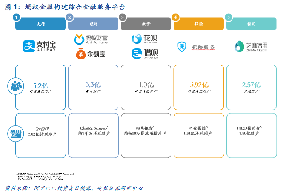Click the storefront circle icon

[x=16, y=133]
